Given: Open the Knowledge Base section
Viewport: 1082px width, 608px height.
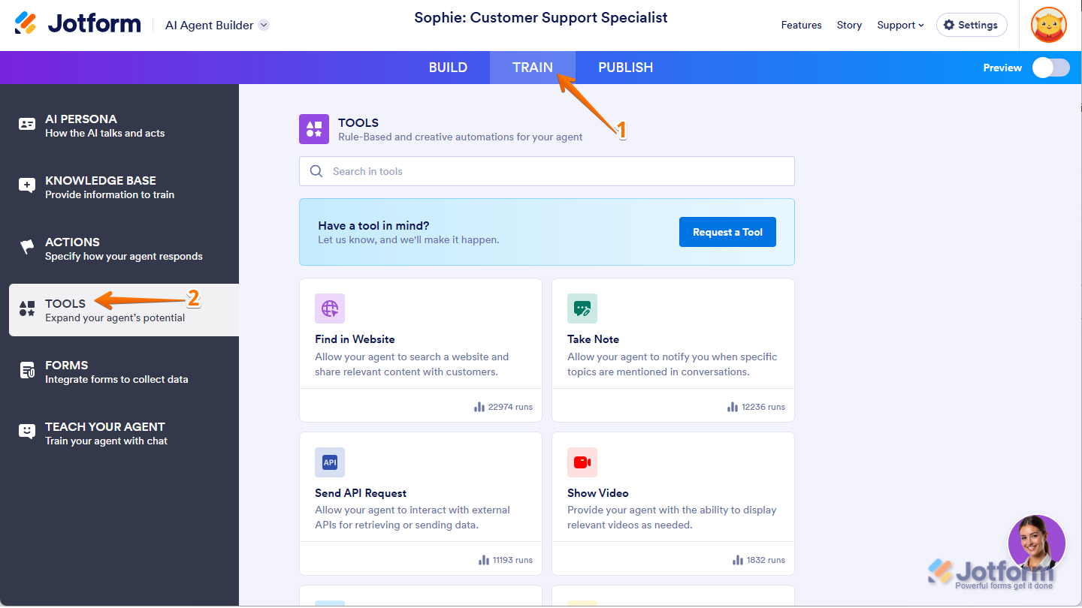Looking at the screenshot, I should point(100,187).
